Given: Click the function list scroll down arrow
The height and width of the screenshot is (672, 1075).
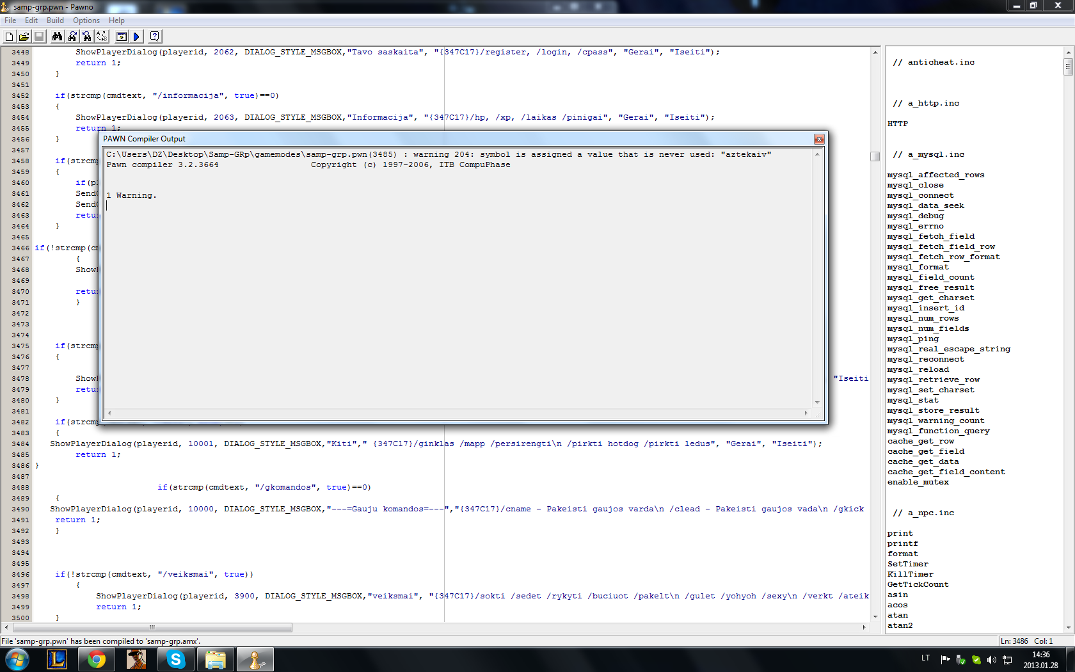Looking at the screenshot, I should (x=1069, y=628).
